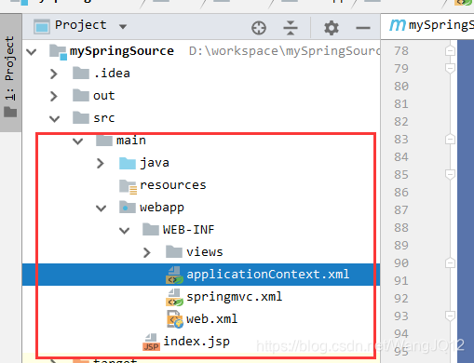The height and width of the screenshot is (363, 474).
Task: Toggle code fold marker at line 83
Action: click(x=450, y=140)
